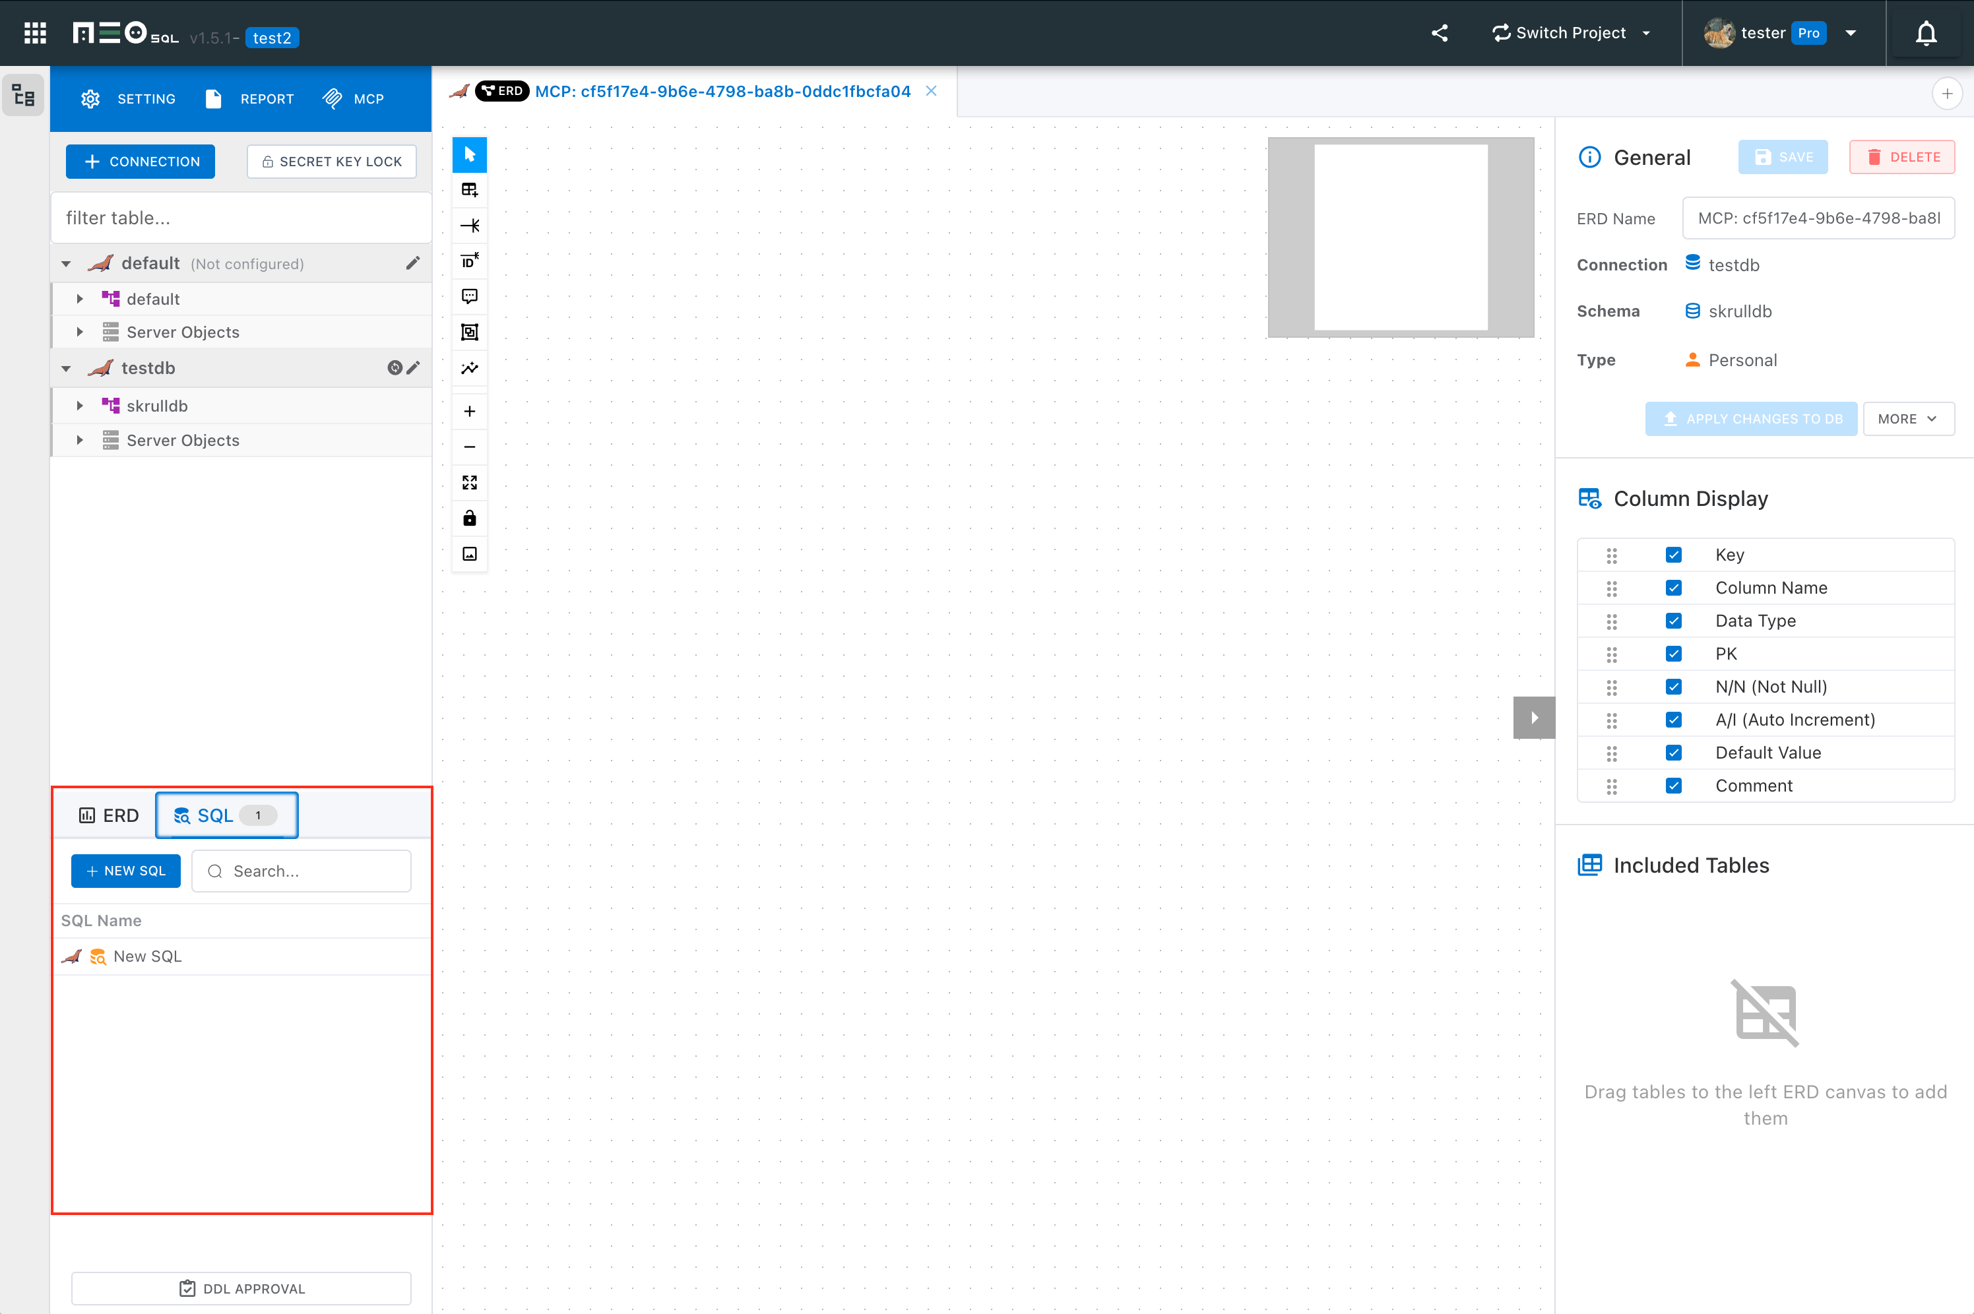This screenshot has width=1974, height=1314.
Task: Switch to the ERD list tab
Action: [108, 815]
